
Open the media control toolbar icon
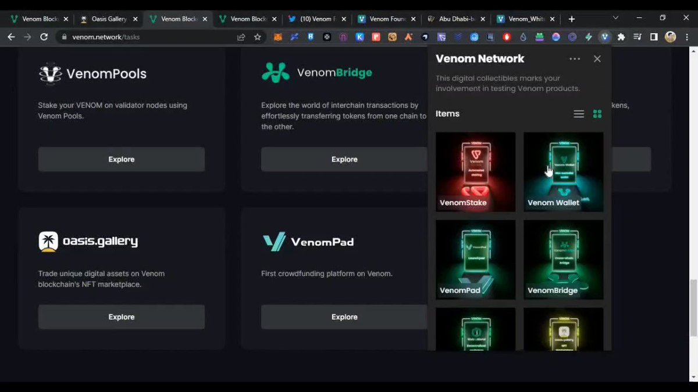[638, 37]
